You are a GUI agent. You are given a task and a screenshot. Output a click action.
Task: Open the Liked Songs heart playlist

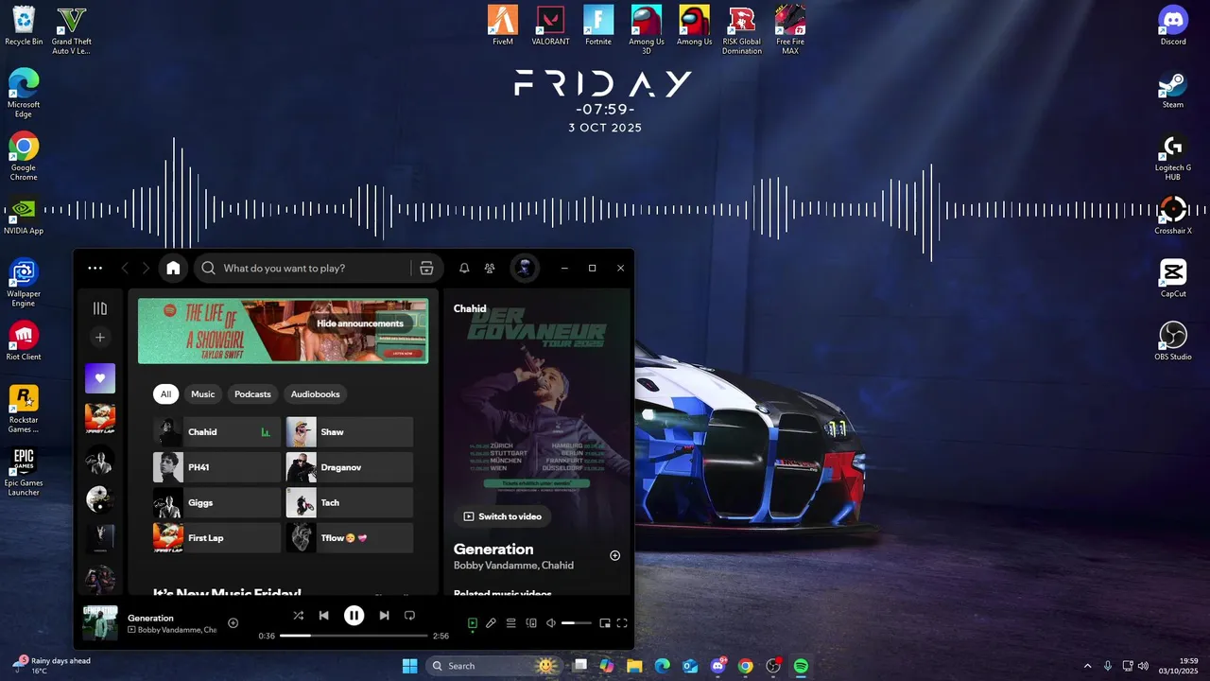click(100, 378)
